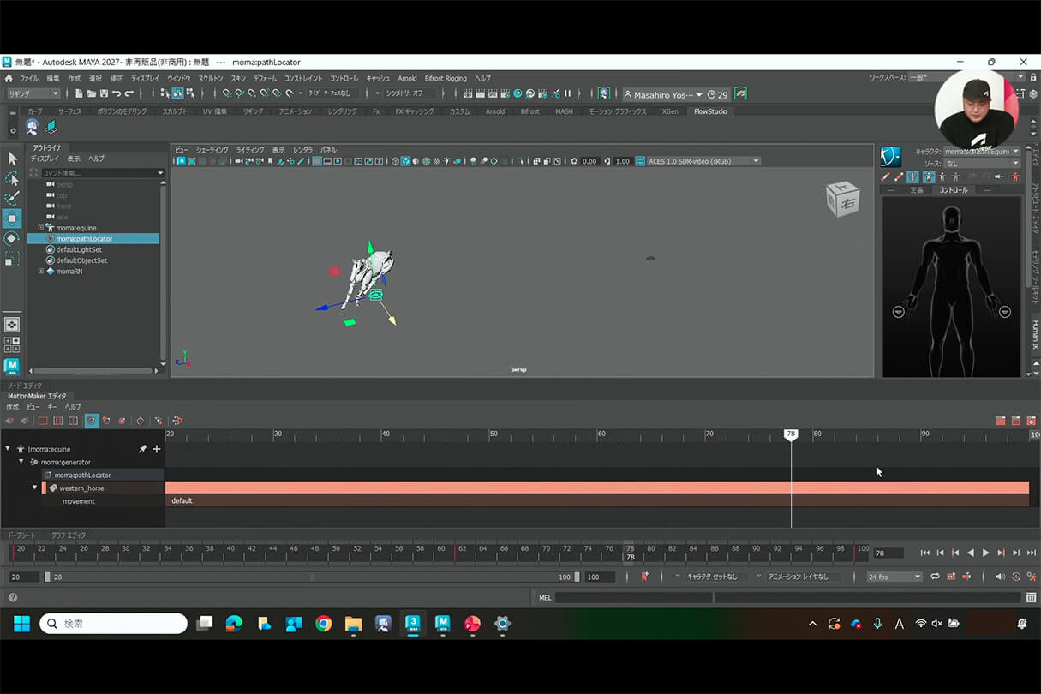The image size is (1041, 694).
Task: Click the MotionMaker timer icon
Action: click(141, 421)
